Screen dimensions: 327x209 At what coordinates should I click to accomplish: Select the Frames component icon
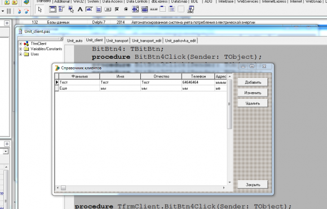coord(52,10)
